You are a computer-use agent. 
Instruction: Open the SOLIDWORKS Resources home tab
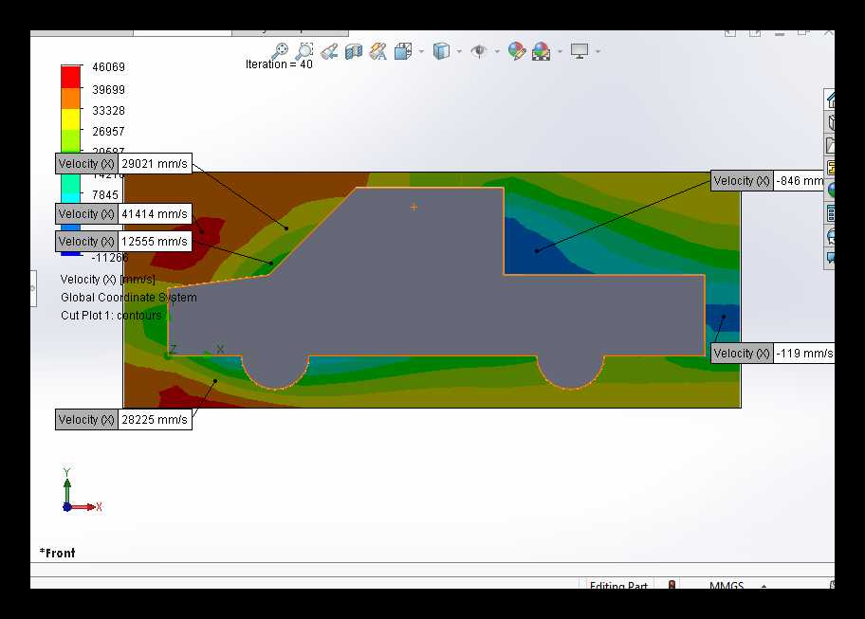click(x=830, y=100)
